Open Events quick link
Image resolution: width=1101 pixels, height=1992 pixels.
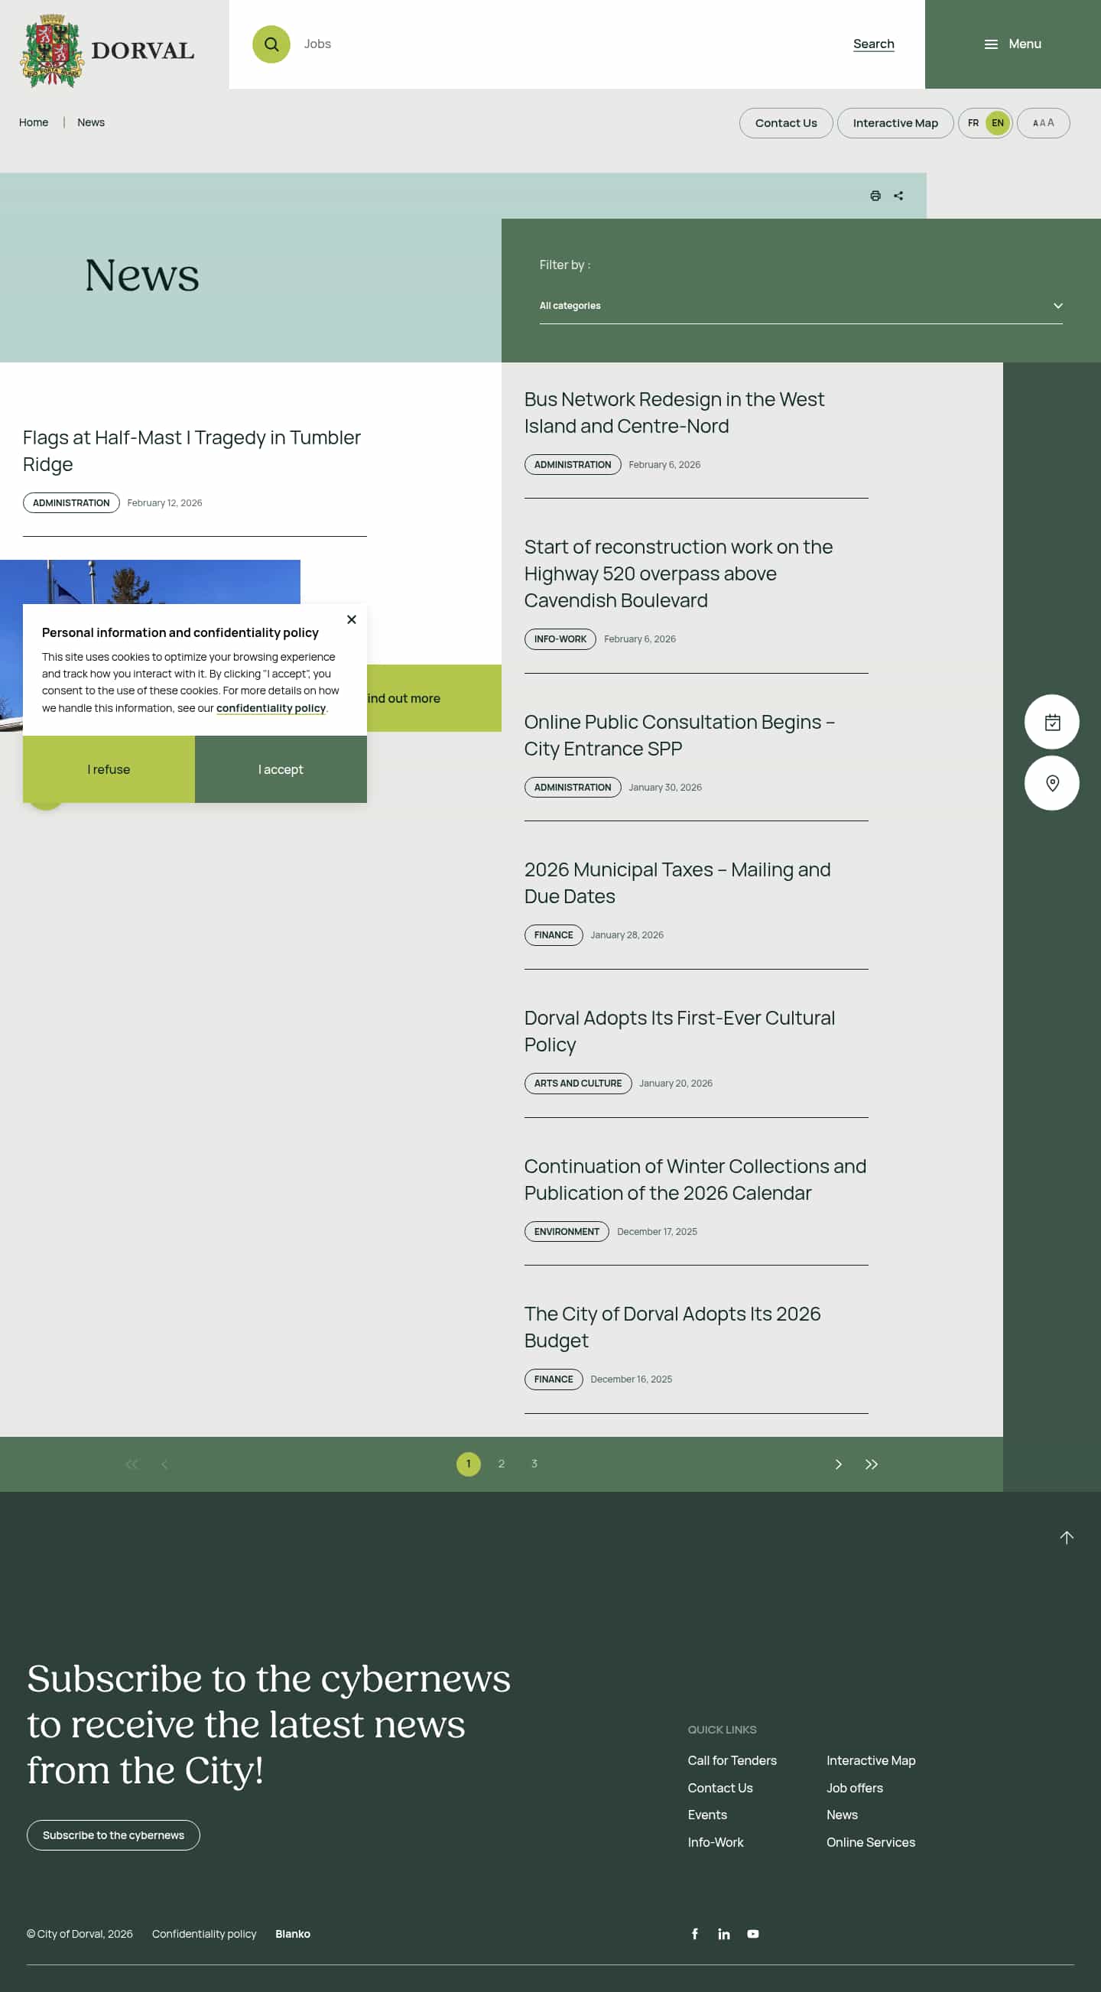click(706, 1814)
